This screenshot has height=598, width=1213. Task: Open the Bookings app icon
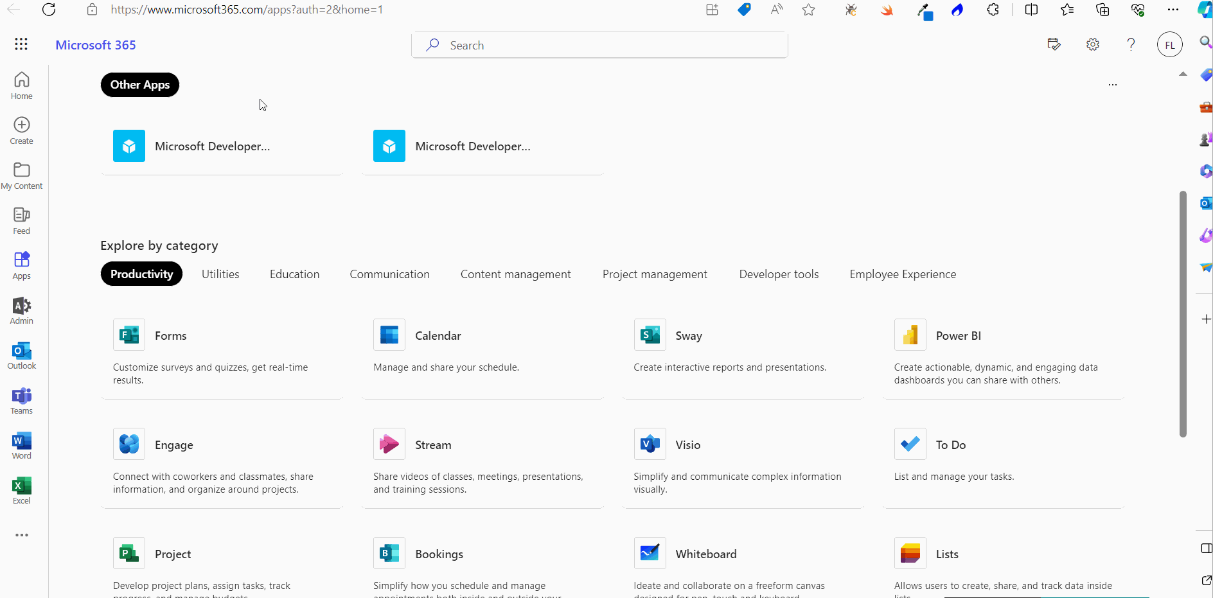coord(389,553)
